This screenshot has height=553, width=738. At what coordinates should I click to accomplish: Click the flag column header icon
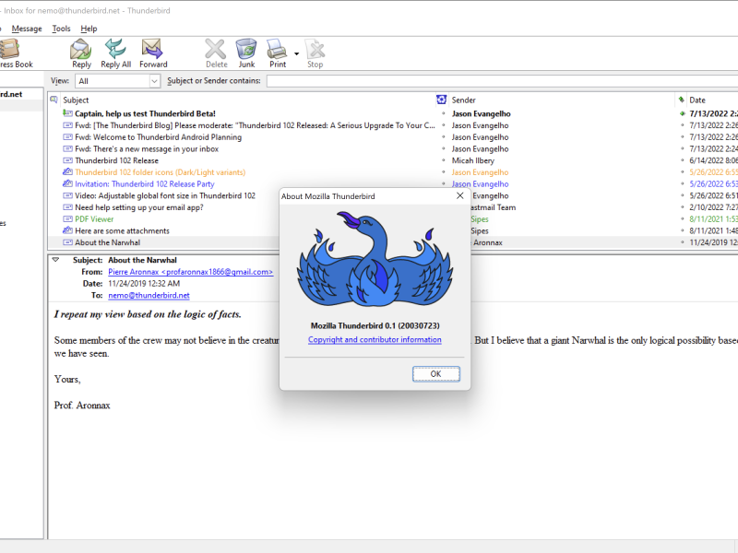pyautogui.click(x=681, y=100)
